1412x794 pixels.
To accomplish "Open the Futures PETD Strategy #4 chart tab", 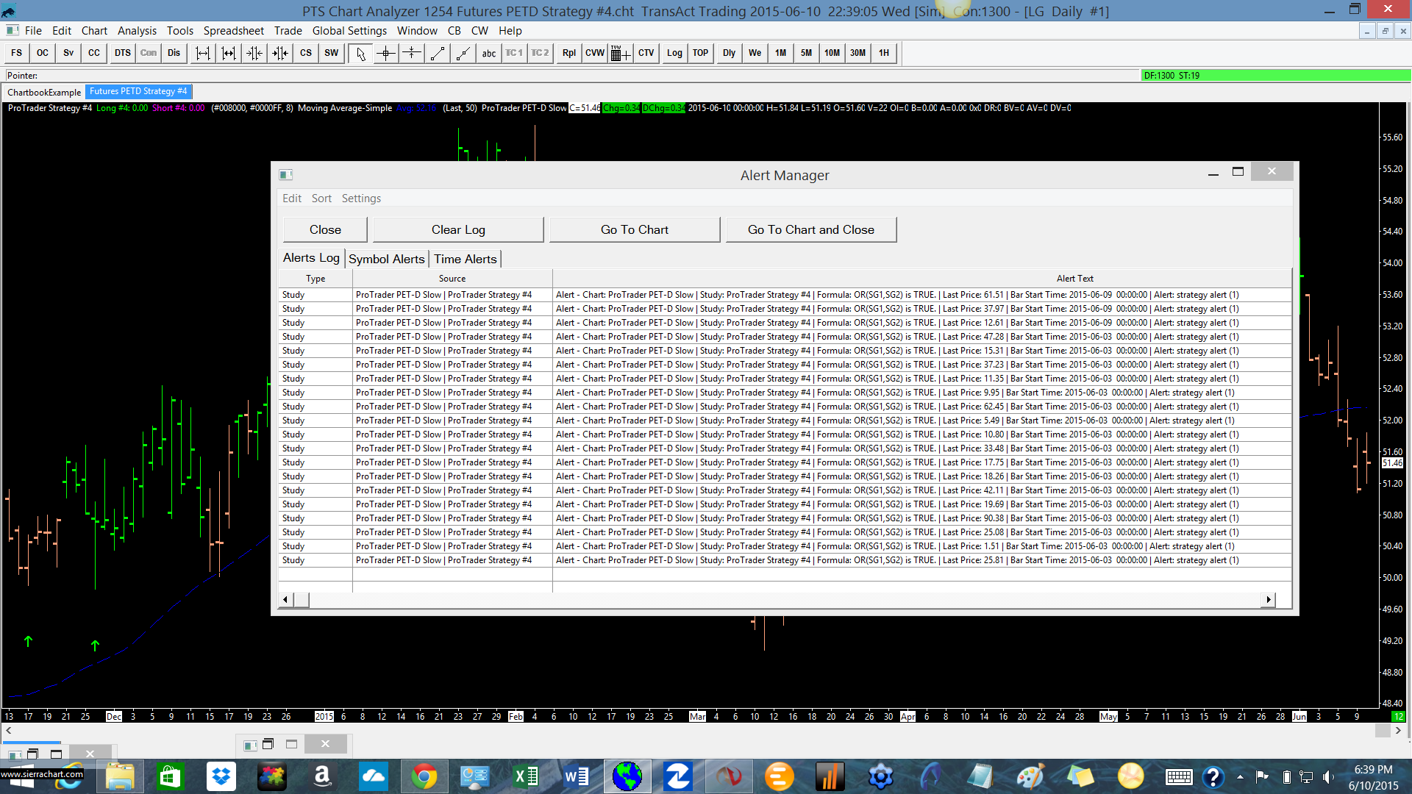I will 138,91.
